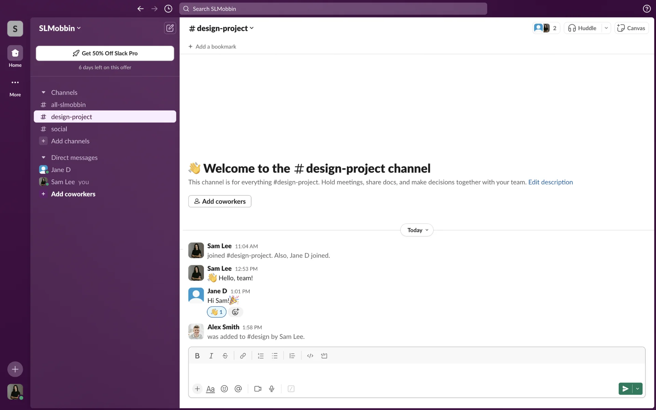This screenshot has width=656, height=410.
Task: Collapse the Channels section
Action: point(43,92)
